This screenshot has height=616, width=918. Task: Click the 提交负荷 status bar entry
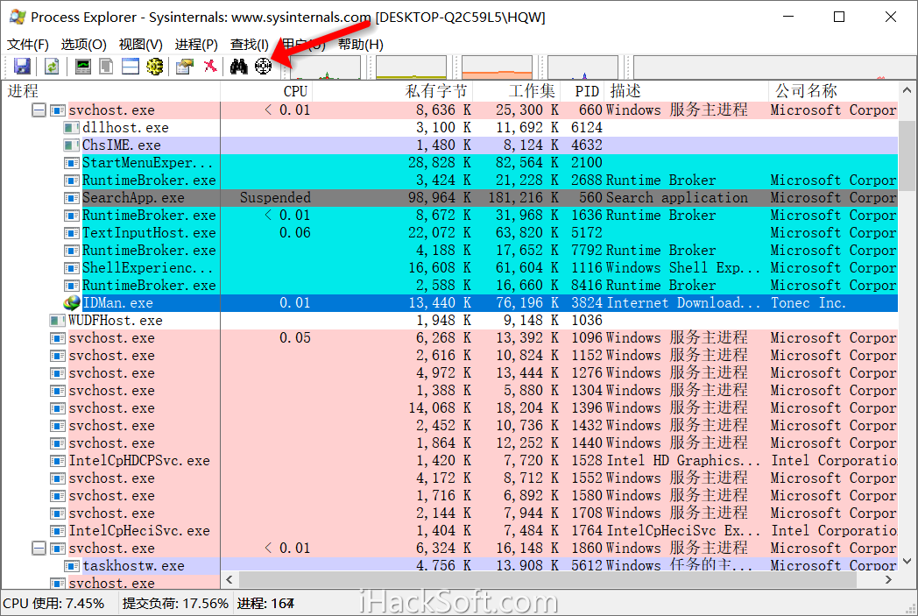pyautogui.click(x=175, y=603)
